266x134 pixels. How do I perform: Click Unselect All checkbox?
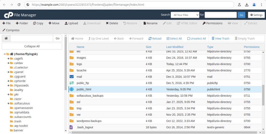(x=196, y=38)
